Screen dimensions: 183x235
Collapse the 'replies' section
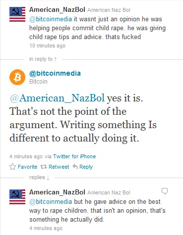coord(39,178)
